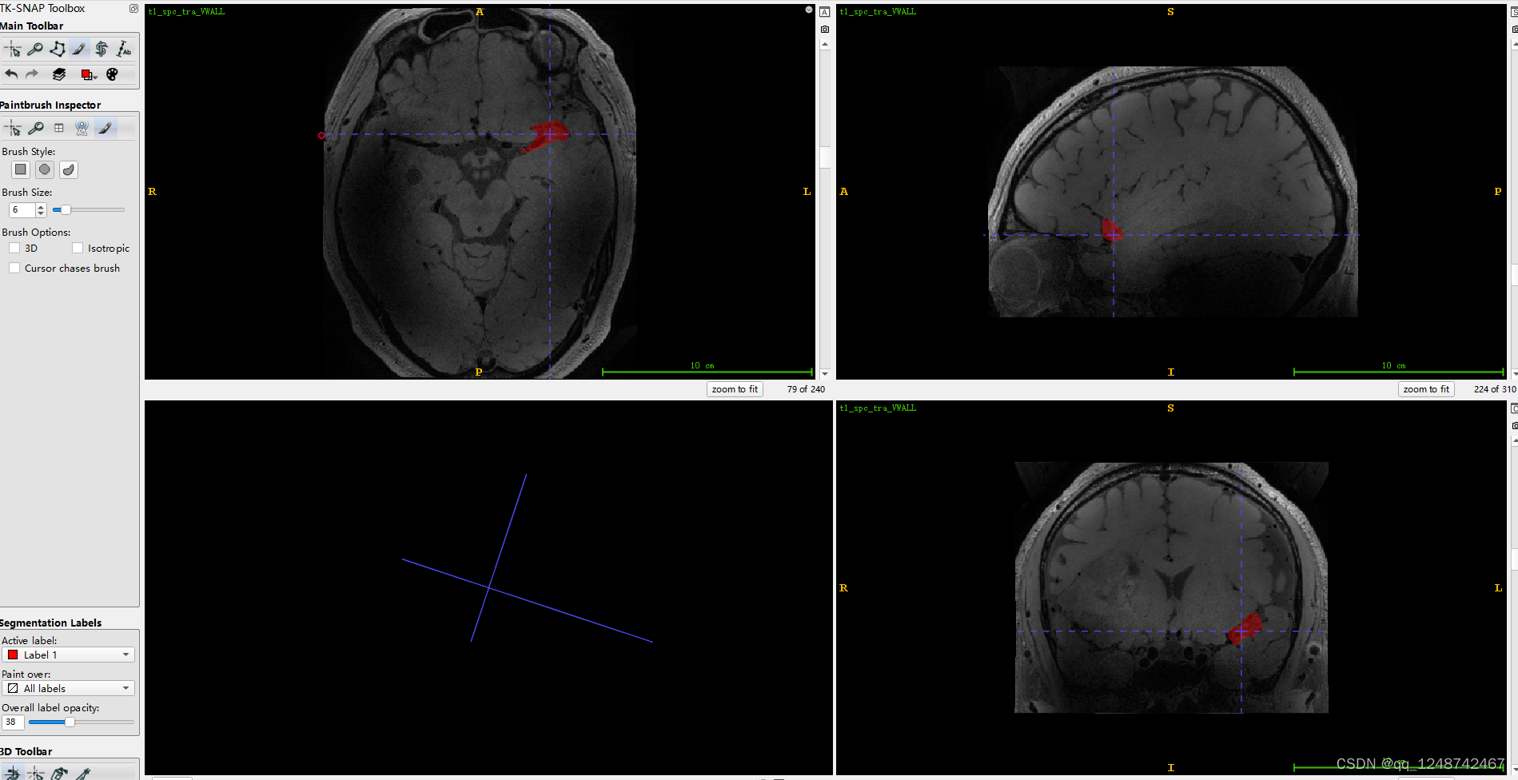Screen dimensions: 1518x780
Task: Select the Zoom/Pan magnifier in Main Toolbar
Action: click(x=34, y=50)
